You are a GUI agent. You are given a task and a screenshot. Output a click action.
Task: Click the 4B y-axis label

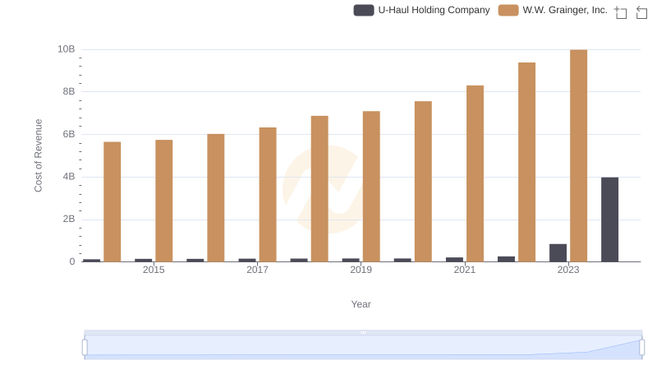[x=69, y=177]
